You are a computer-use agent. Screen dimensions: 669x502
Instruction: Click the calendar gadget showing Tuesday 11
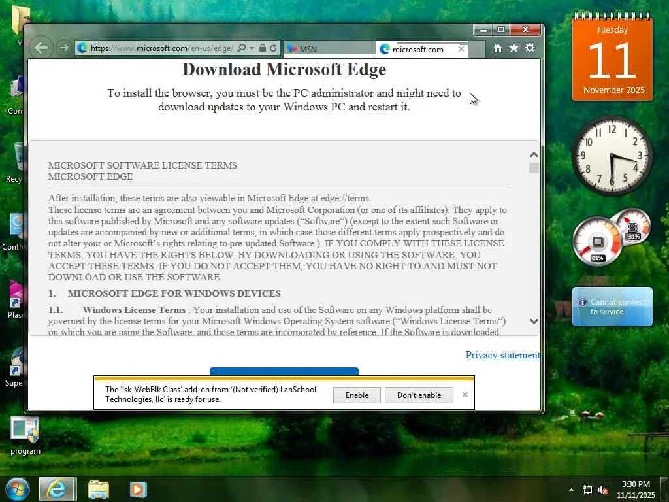click(612, 58)
